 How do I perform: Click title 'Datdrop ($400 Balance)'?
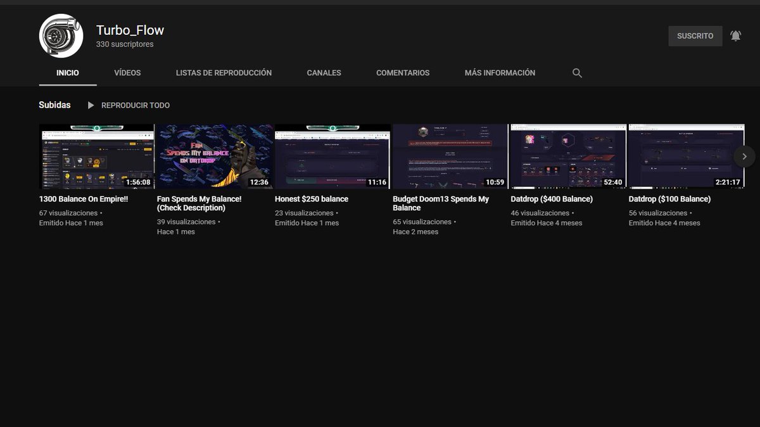tap(552, 199)
